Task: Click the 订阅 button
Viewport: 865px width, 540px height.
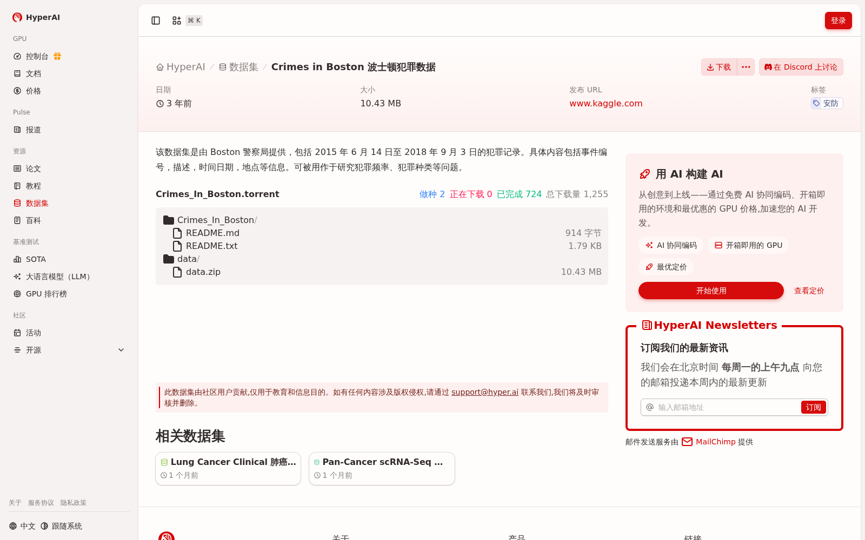Action: coord(813,407)
